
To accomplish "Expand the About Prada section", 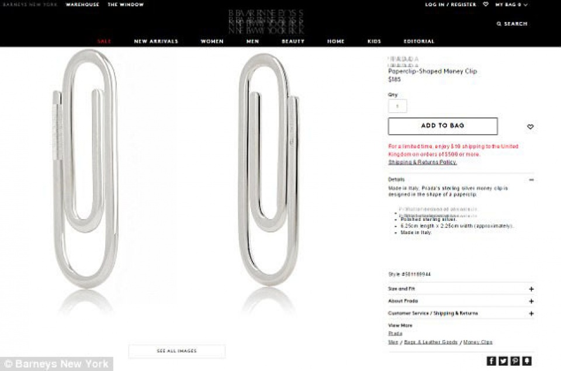I will pos(531,301).
